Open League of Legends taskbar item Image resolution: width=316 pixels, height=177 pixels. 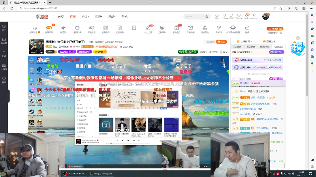102,173
